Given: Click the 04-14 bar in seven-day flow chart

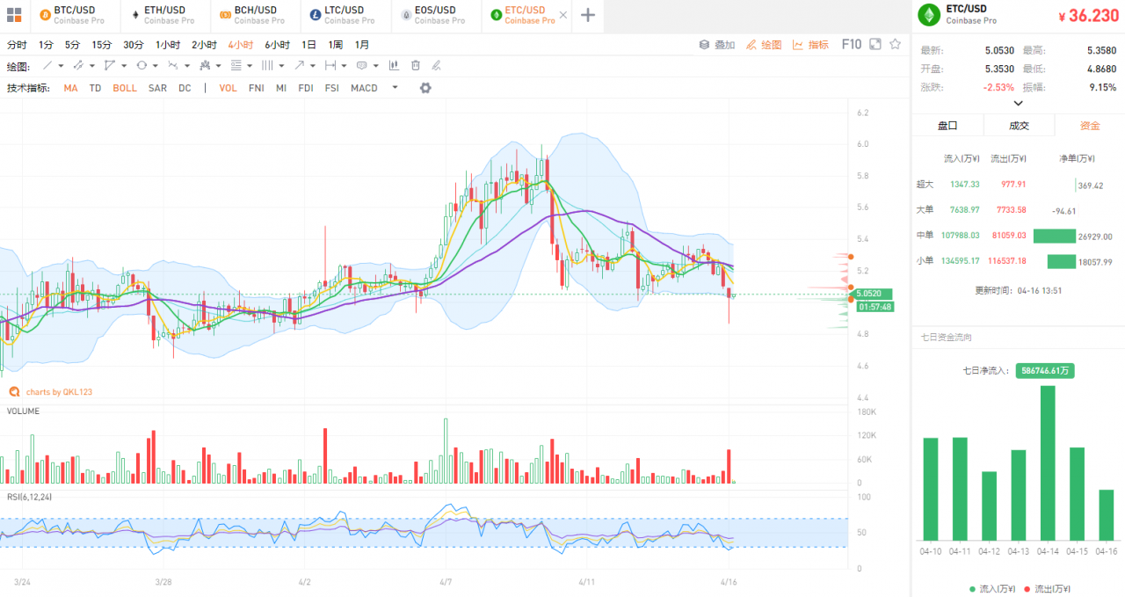Looking at the screenshot, I should point(1048,462).
